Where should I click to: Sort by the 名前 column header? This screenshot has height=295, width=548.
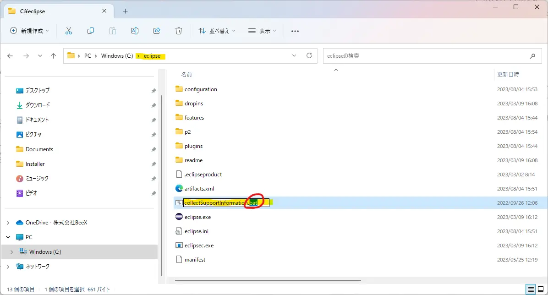186,75
